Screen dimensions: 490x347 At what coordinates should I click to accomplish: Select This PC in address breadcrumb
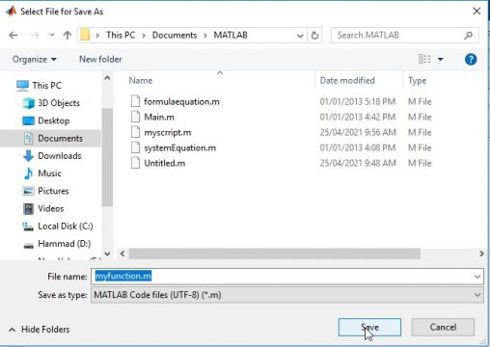(121, 35)
